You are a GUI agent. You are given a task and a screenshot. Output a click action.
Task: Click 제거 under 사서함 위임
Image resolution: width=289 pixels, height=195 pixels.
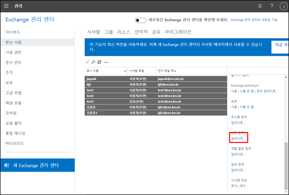pyautogui.click(x=243, y=186)
